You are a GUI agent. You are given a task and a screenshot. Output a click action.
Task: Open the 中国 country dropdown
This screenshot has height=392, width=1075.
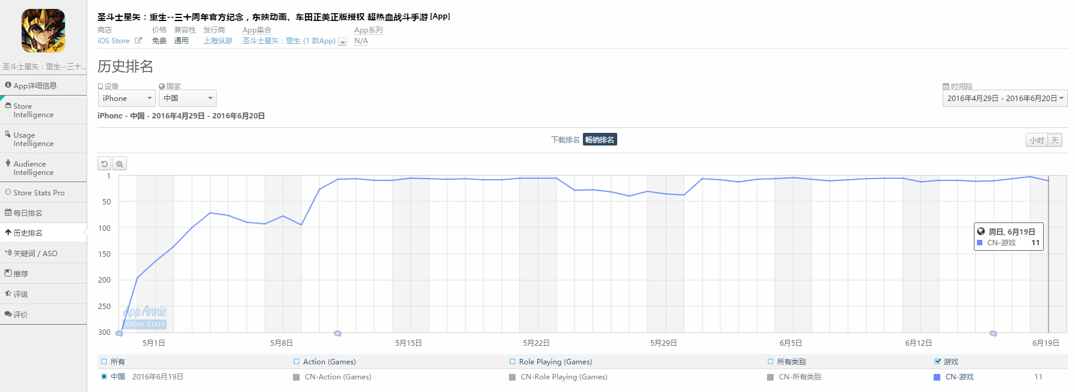click(x=188, y=98)
